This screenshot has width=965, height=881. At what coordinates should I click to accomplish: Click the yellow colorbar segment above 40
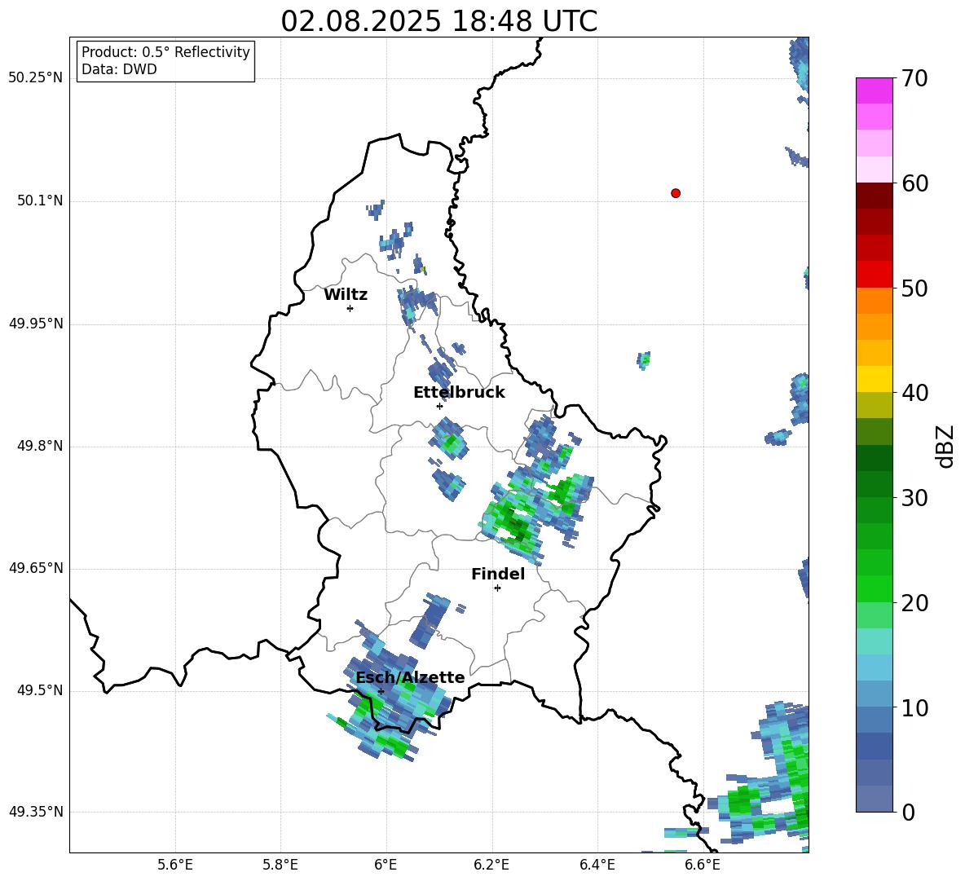coord(874,379)
